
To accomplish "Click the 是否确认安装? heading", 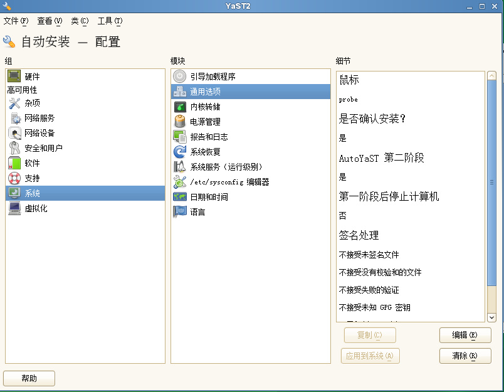I will point(372,119).
